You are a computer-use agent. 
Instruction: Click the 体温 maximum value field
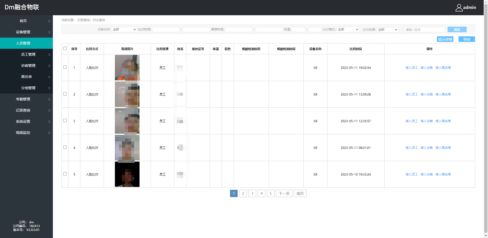(315, 29)
